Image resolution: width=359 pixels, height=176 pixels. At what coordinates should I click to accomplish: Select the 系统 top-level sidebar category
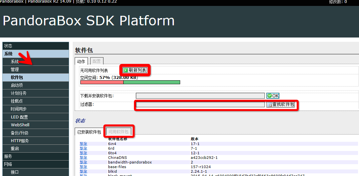[36, 54]
